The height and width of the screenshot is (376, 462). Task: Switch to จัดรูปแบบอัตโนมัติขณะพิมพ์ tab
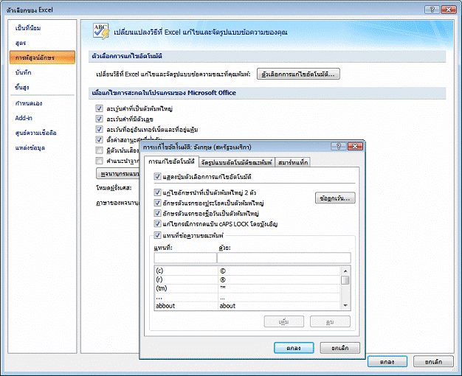tap(237, 162)
